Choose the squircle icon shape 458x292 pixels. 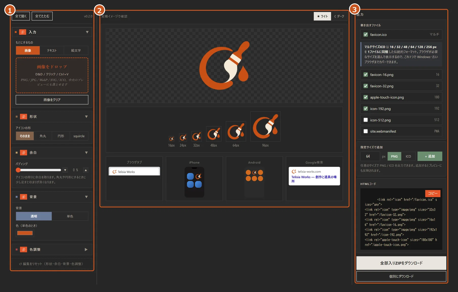coord(79,136)
